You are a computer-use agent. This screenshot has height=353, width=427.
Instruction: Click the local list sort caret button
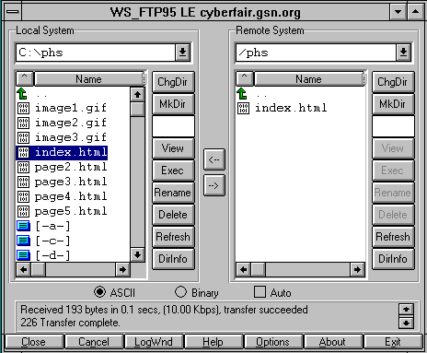[x=24, y=78]
